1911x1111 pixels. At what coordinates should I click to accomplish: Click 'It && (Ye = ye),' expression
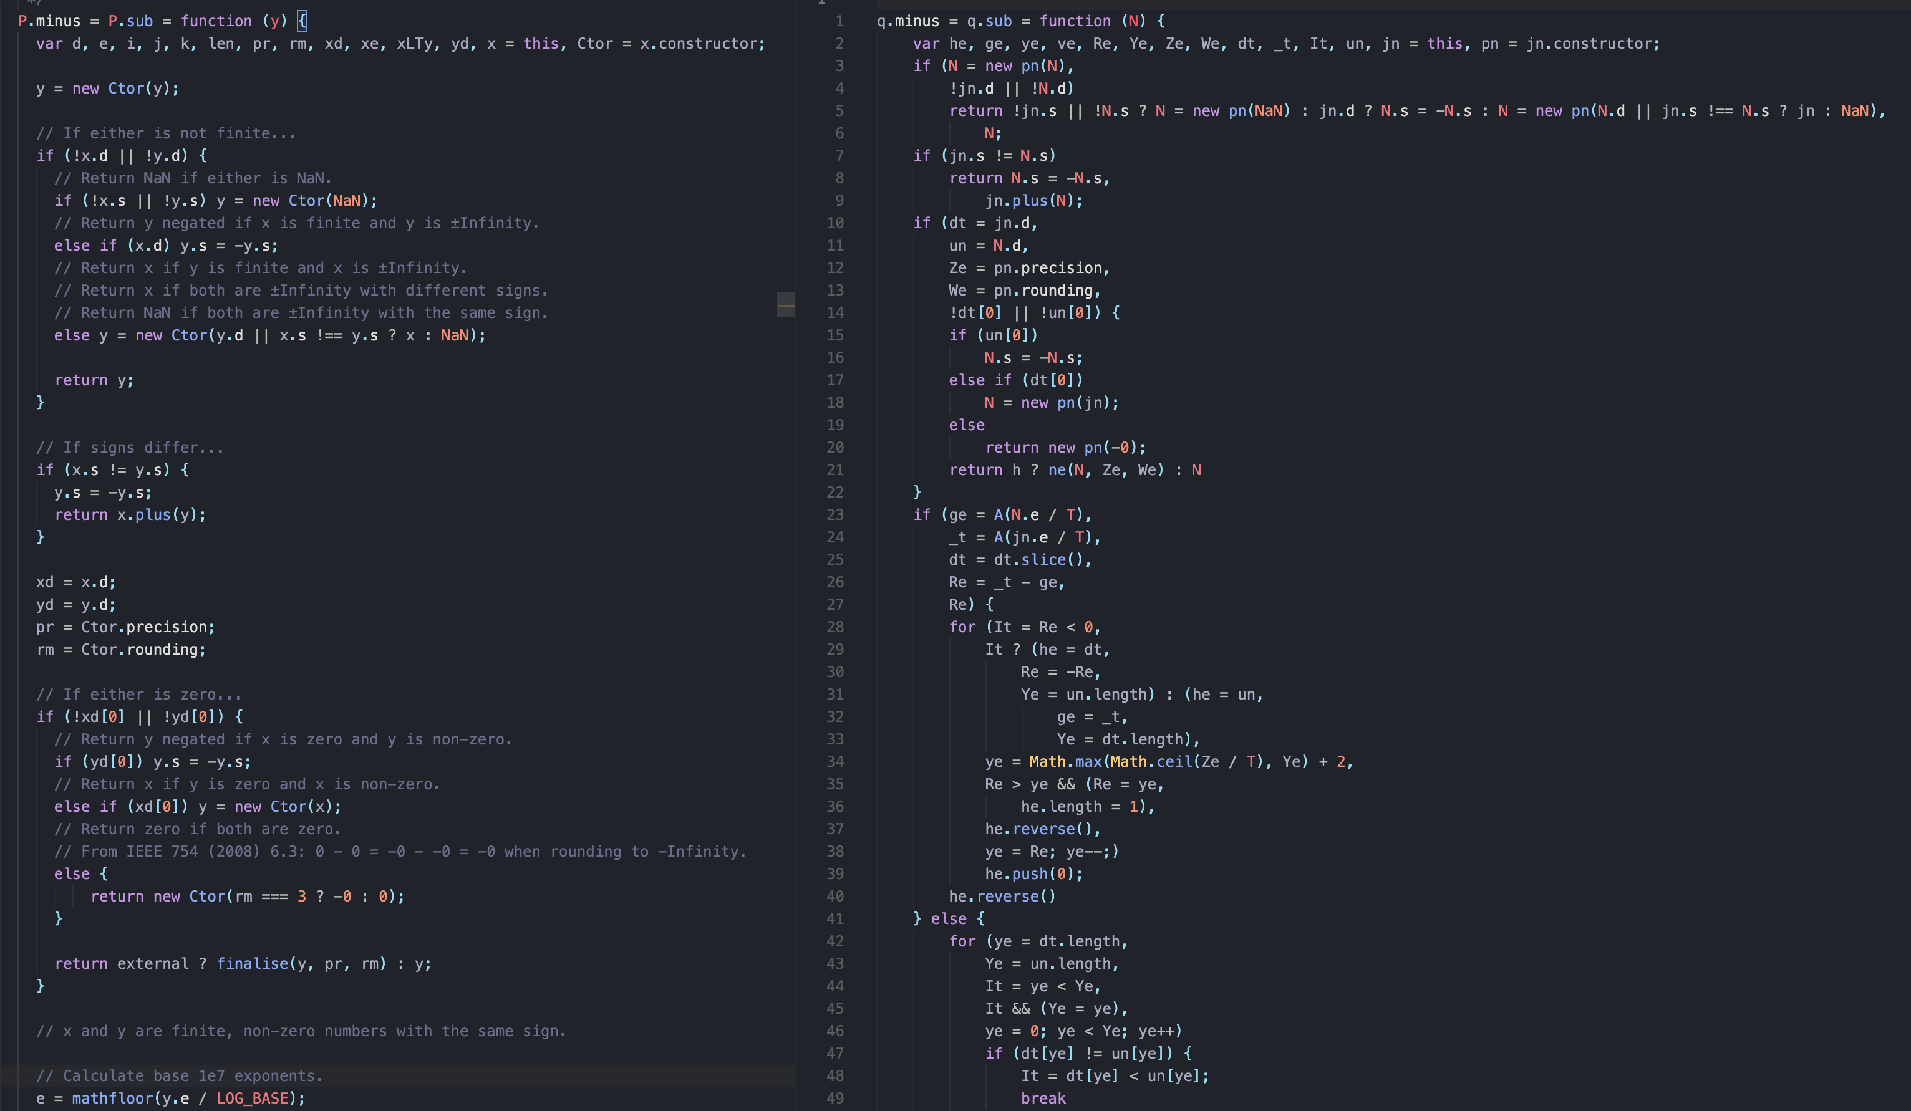[1057, 1009]
